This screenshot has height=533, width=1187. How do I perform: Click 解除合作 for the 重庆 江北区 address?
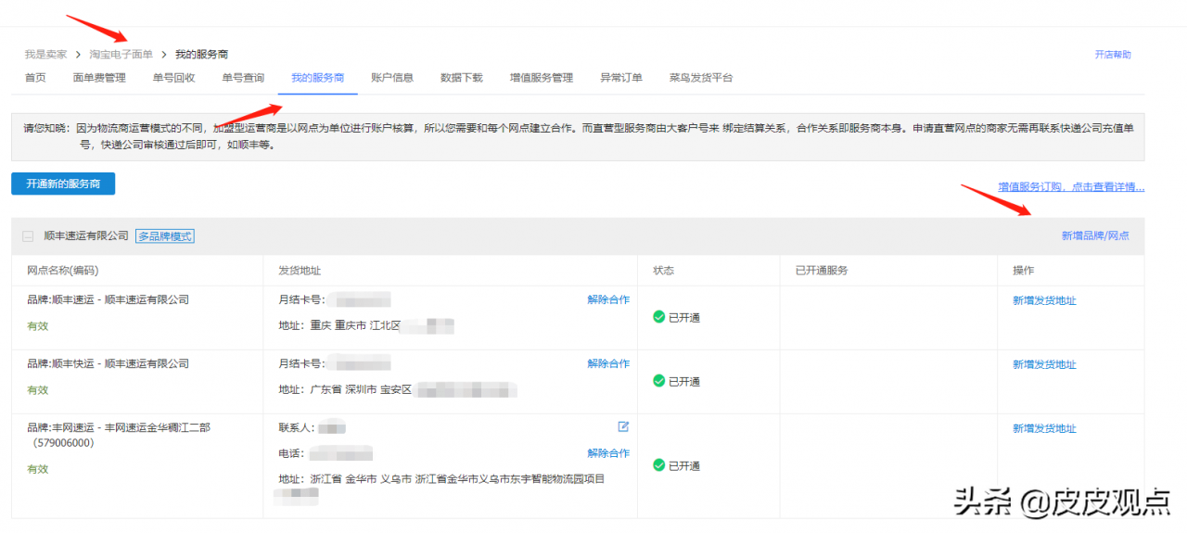point(608,299)
